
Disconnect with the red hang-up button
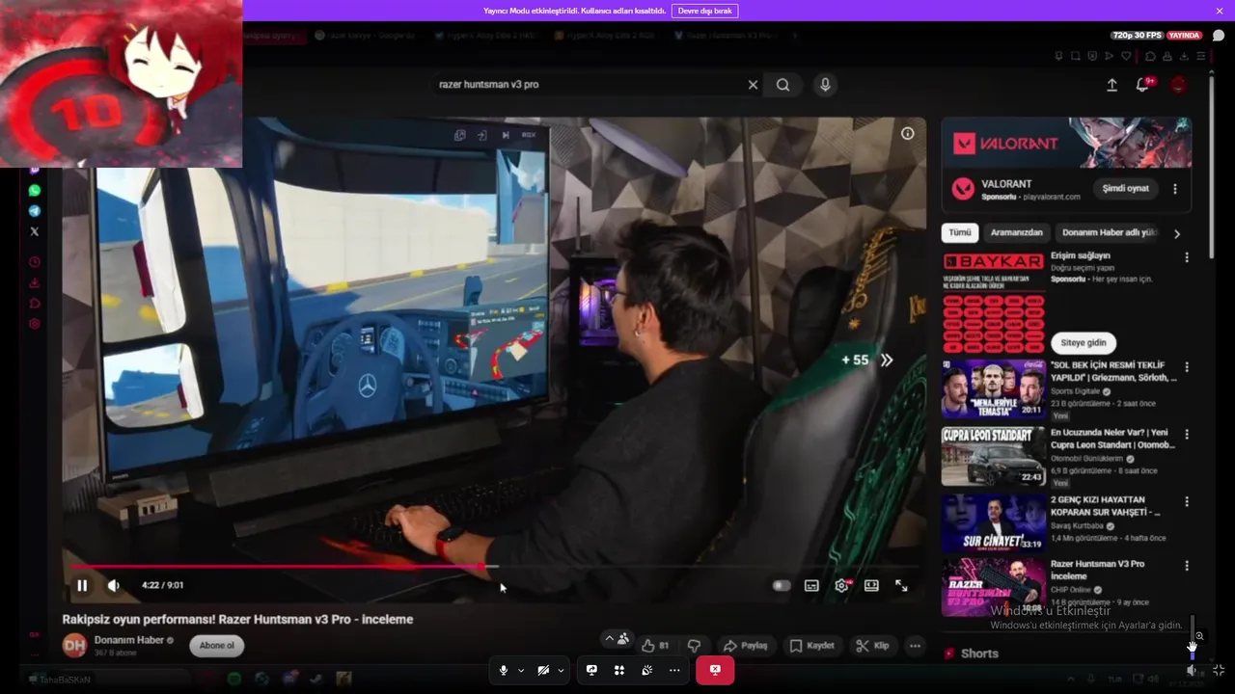pyautogui.click(x=715, y=670)
